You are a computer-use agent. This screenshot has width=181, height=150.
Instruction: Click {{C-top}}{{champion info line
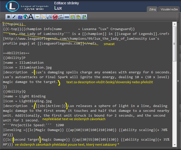(x=69, y=29)
